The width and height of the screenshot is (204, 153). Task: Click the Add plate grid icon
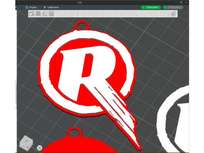38,14
